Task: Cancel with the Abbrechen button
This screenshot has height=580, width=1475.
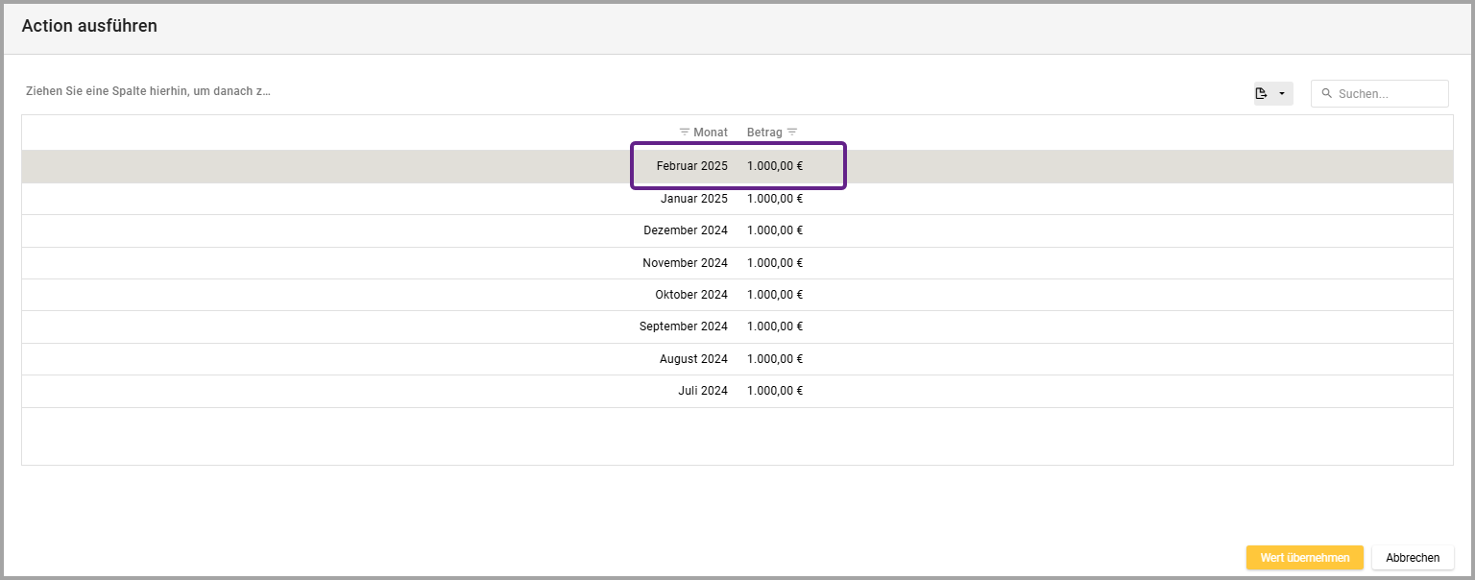Action: coord(1412,558)
